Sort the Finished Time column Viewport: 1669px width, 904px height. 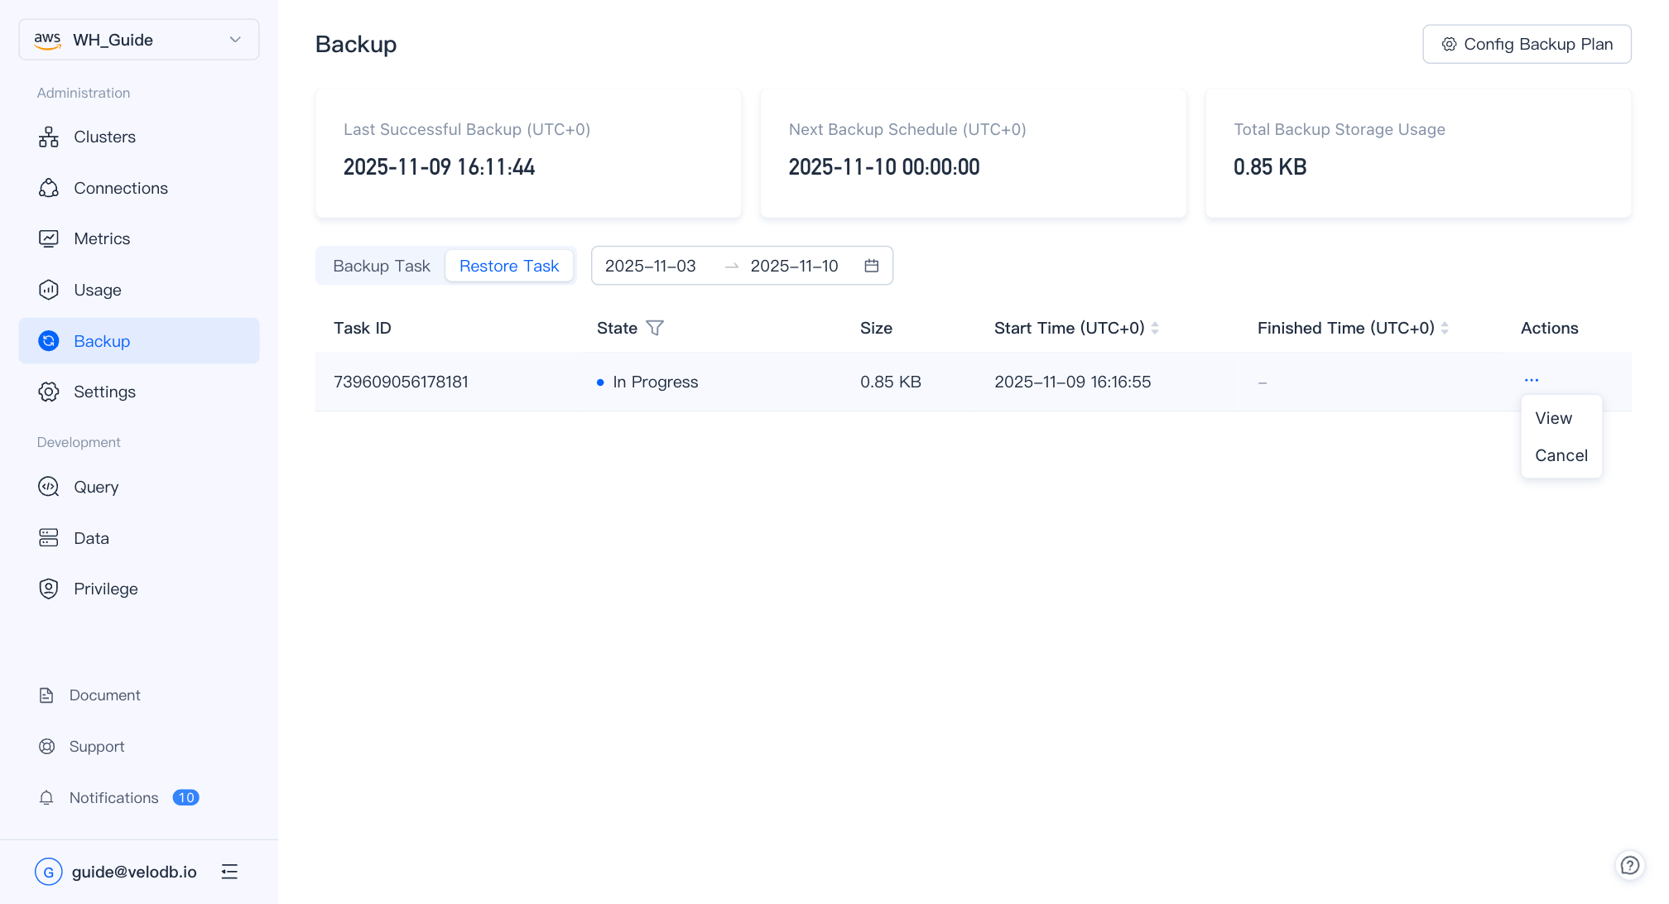pyautogui.click(x=1445, y=328)
